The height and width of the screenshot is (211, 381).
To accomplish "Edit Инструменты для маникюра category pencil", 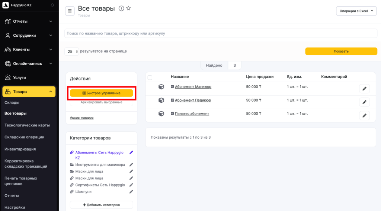I will (131, 165).
